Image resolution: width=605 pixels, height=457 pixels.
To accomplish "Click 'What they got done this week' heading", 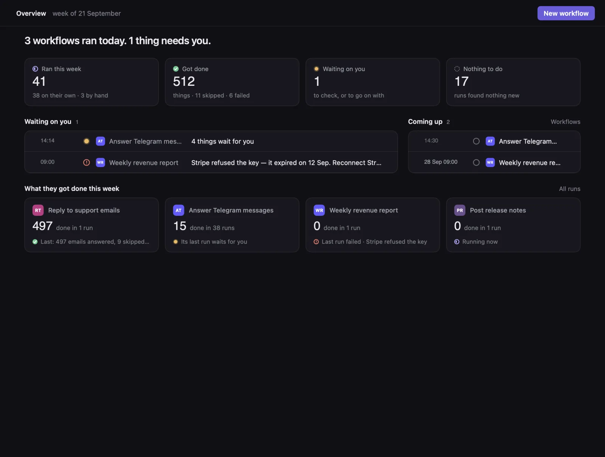I will [72, 188].
